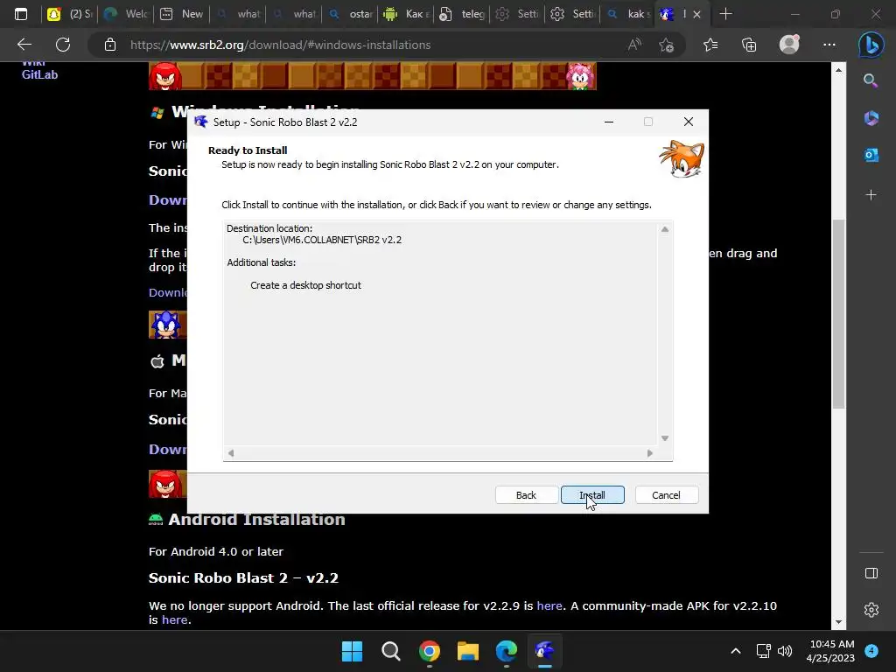Go Back in the setup wizard

pos(526,495)
